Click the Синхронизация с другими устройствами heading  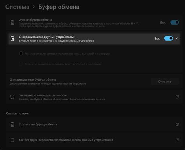[x=47, y=37]
